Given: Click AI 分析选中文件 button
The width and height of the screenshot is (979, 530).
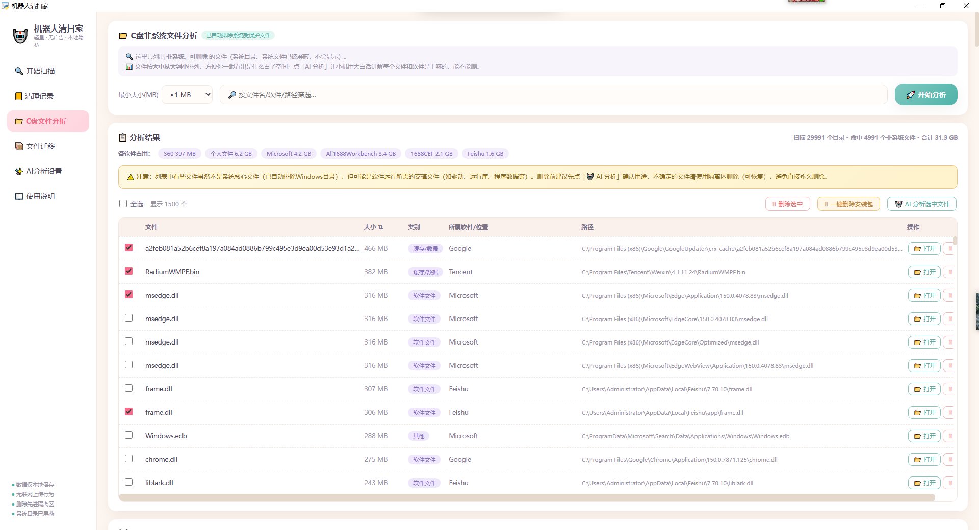Looking at the screenshot, I should pos(922,204).
